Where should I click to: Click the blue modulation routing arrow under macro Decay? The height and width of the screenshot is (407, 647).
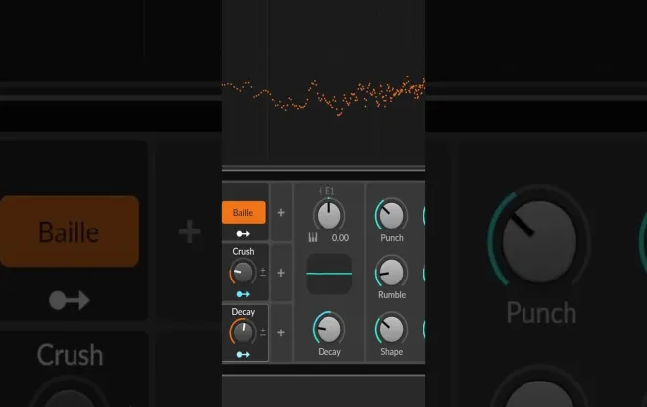(x=243, y=354)
